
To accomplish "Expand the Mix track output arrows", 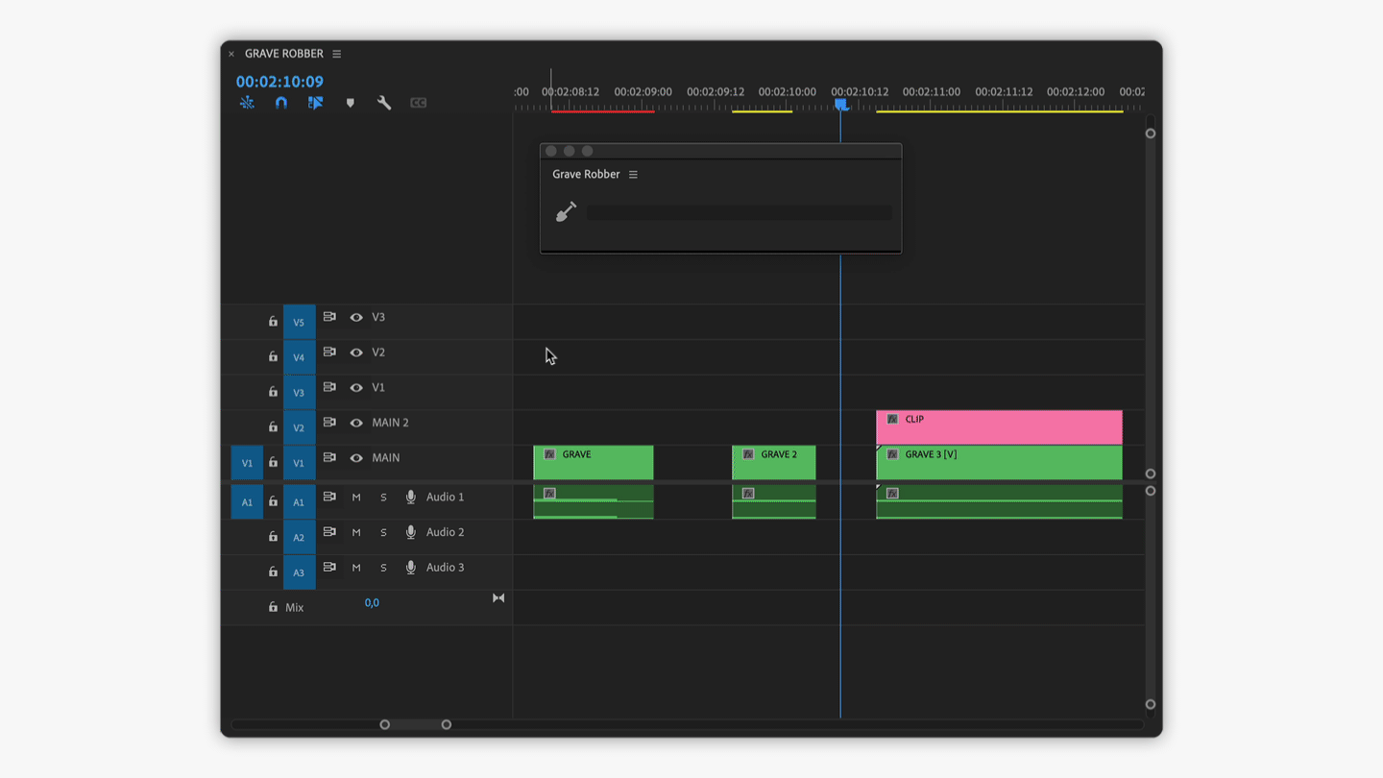I will click(x=498, y=598).
